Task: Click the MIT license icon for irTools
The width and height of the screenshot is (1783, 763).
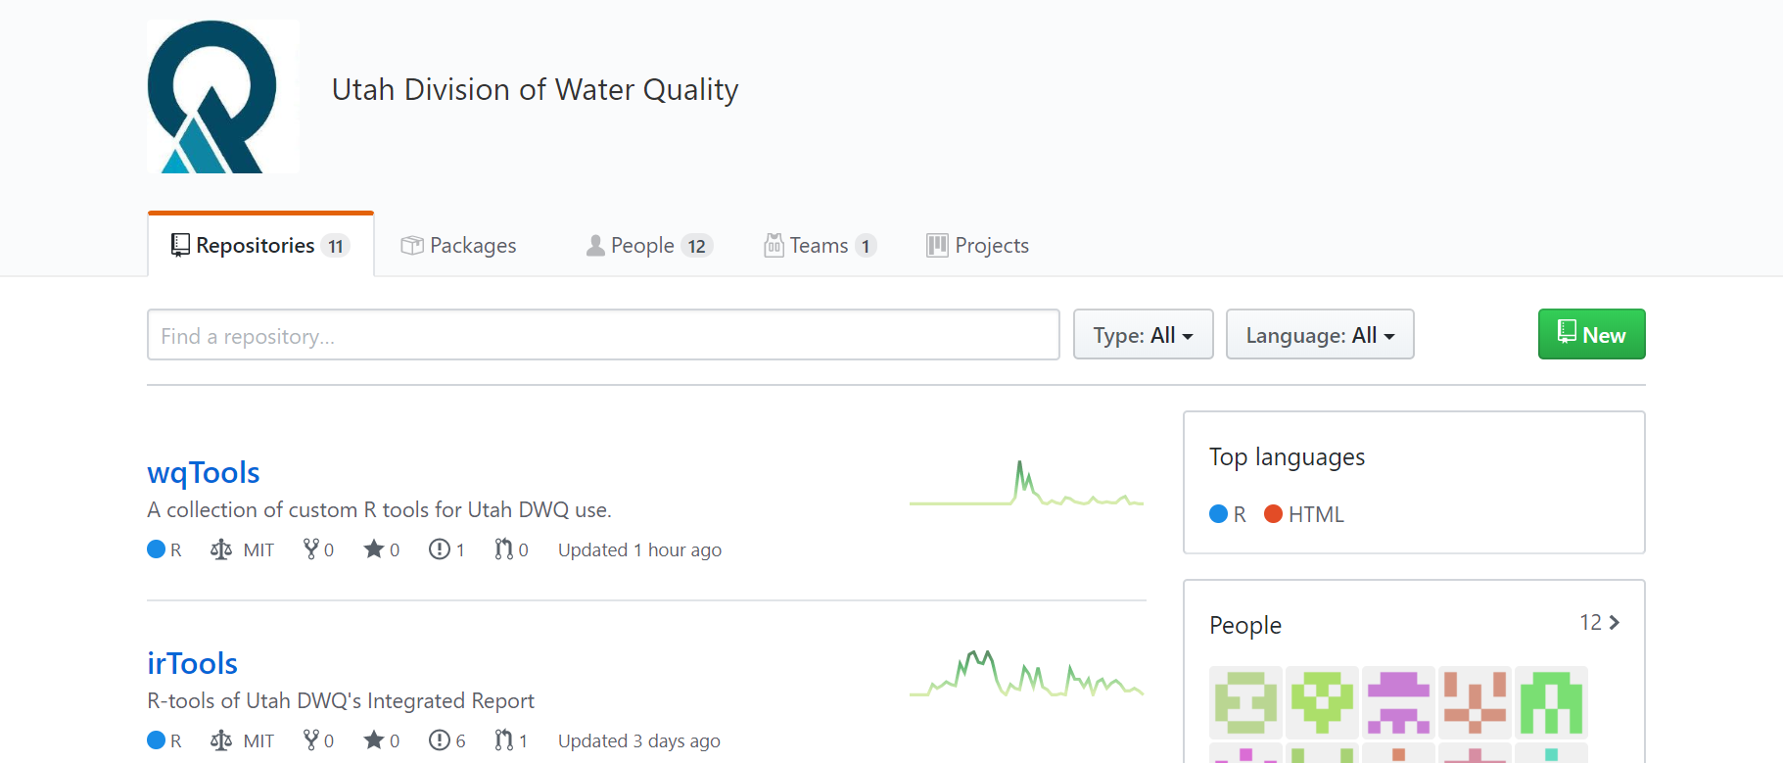Action: [x=221, y=740]
